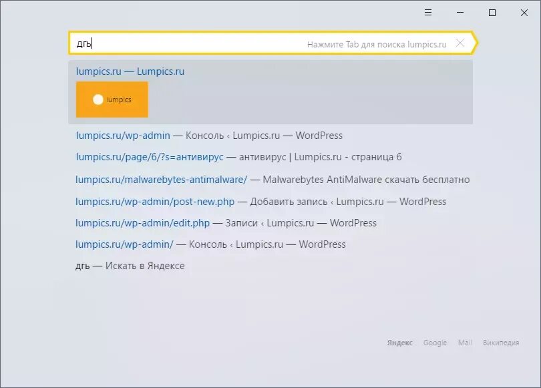
Task: Maximize the browser window
Action: click(x=492, y=13)
